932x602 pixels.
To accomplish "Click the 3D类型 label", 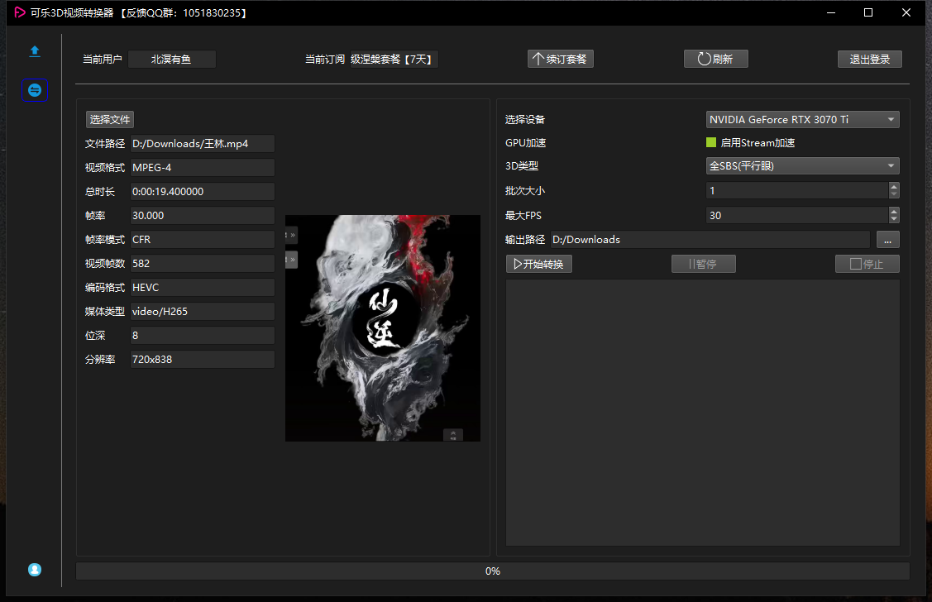I will pos(521,166).
